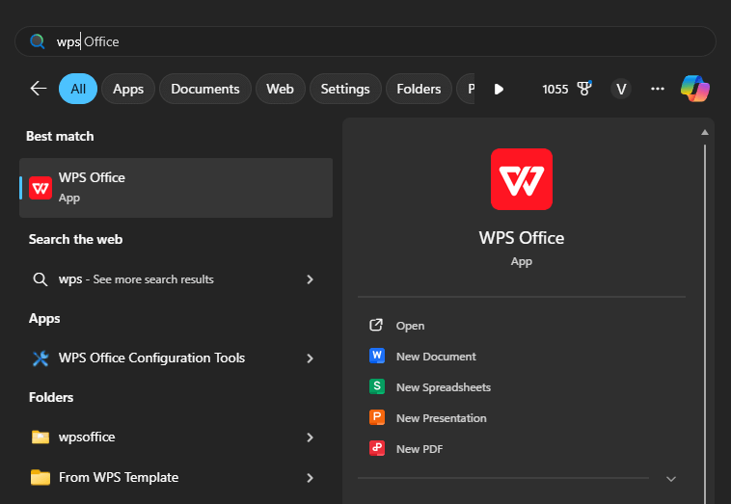
Task: Expand WPS Office Configuration Tools chevron
Action: 310,358
